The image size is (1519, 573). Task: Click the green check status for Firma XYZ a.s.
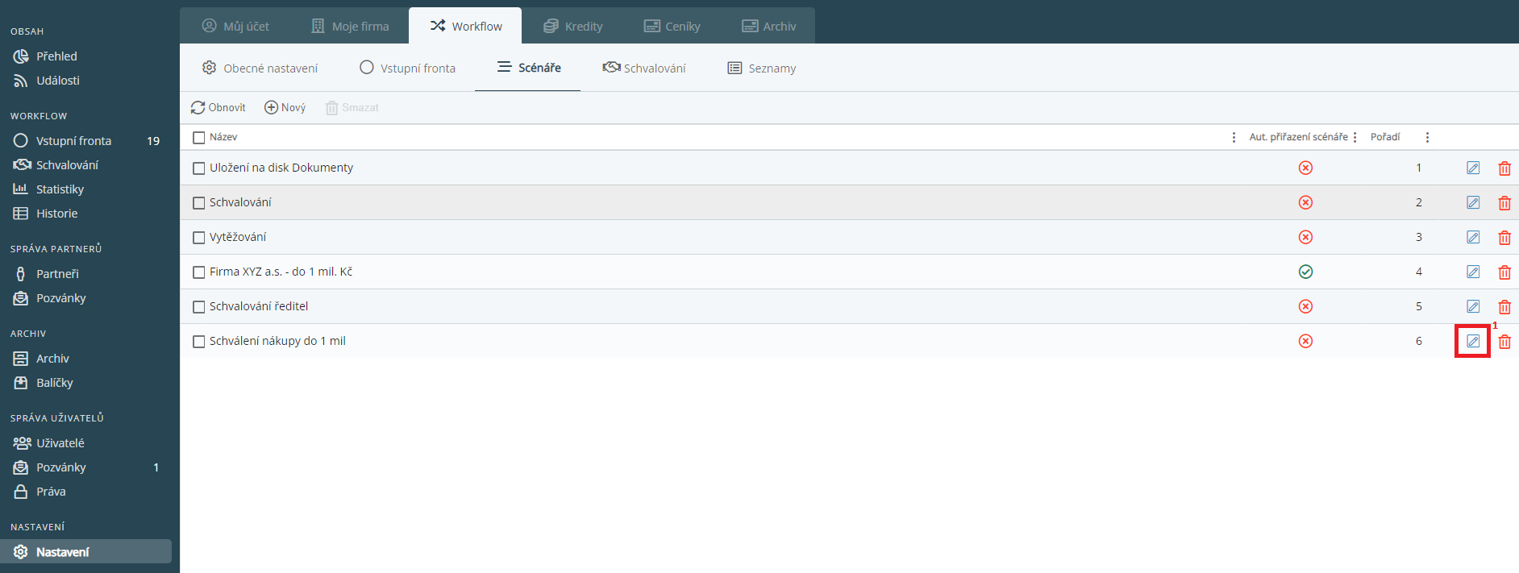(1305, 272)
